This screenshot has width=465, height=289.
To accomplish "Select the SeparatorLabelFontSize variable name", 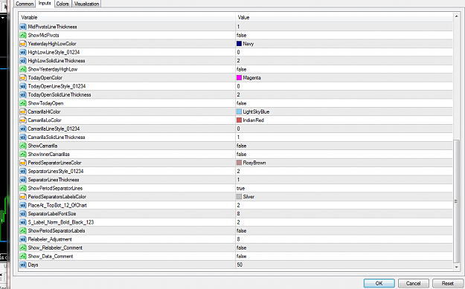I will pos(52,214).
